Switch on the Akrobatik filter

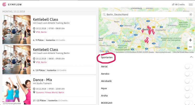tap(188, 81)
